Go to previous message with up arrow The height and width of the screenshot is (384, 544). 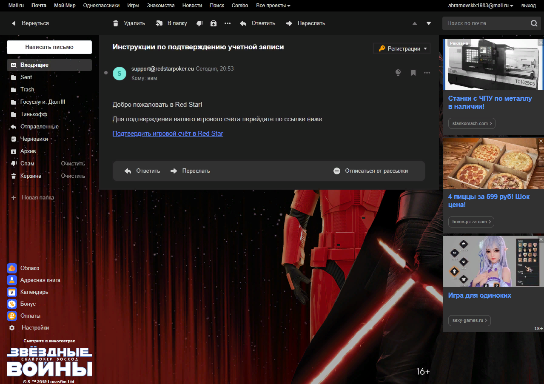click(415, 23)
